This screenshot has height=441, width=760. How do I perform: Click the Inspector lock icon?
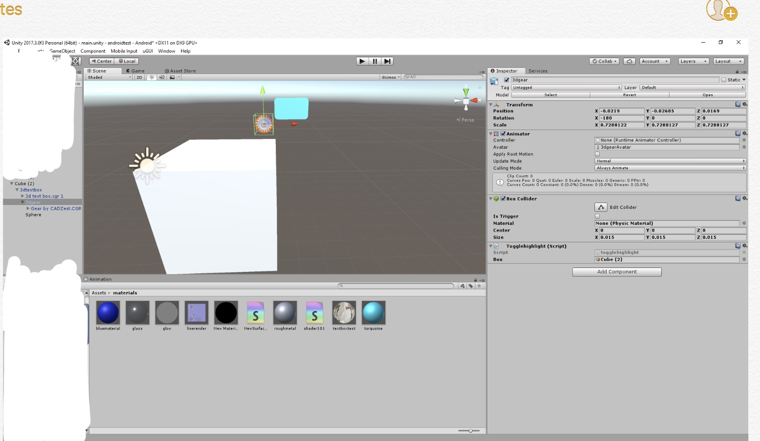point(737,71)
